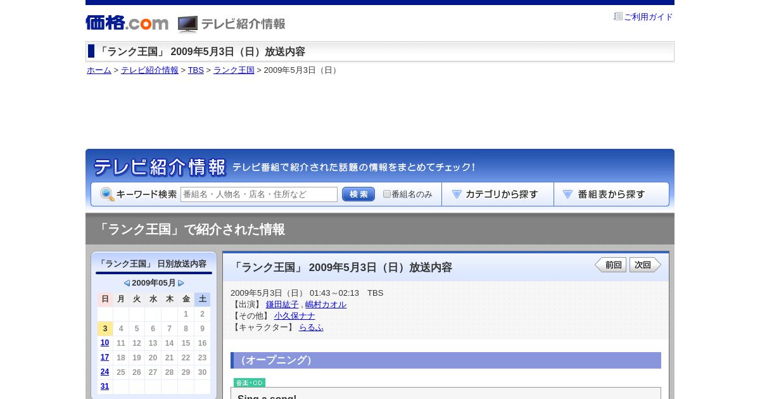
Task: Open character らるふ link
Action: click(311, 327)
